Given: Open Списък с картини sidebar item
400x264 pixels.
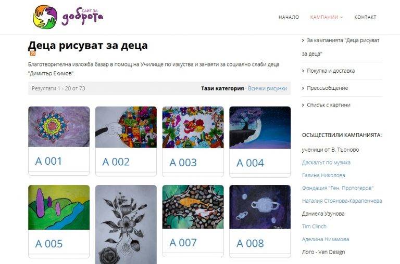Looking at the screenshot, I should 328,105.
